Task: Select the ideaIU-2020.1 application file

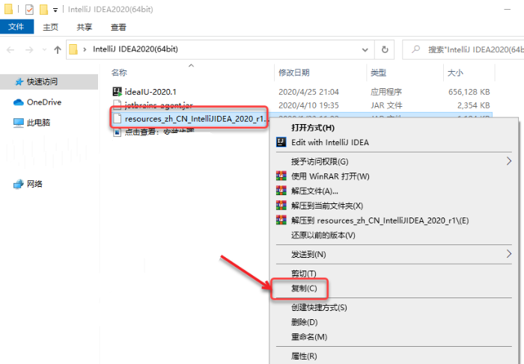Action: (x=150, y=92)
